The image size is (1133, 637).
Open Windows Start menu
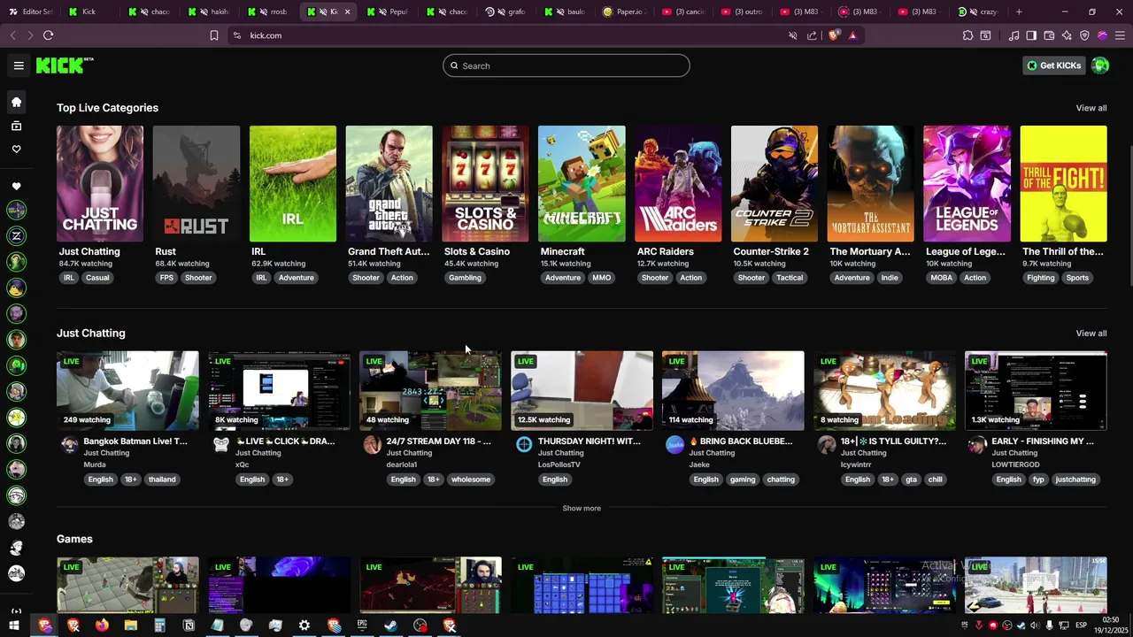(14, 625)
